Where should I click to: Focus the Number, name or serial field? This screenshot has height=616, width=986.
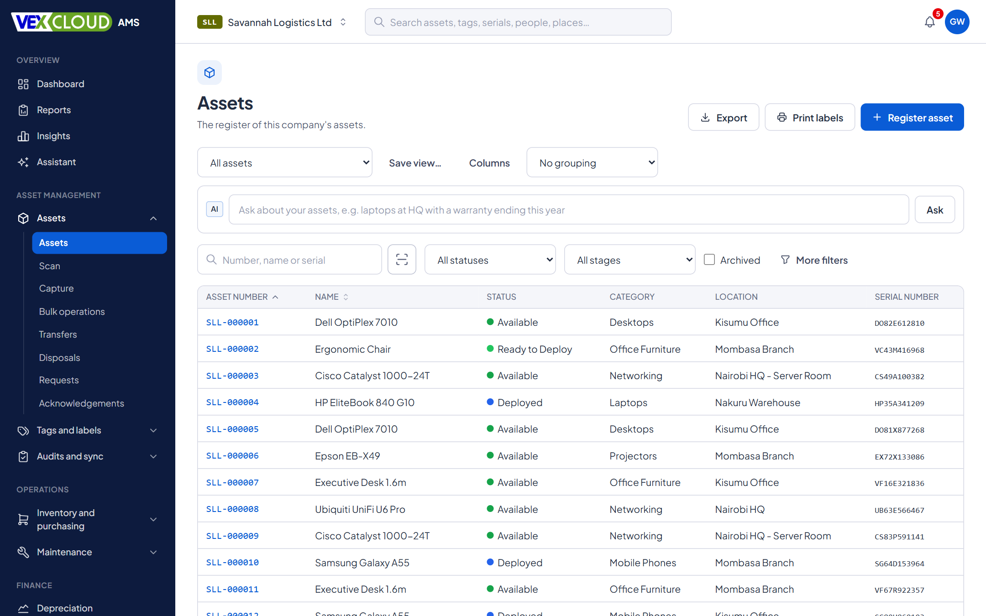tap(289, 260)
